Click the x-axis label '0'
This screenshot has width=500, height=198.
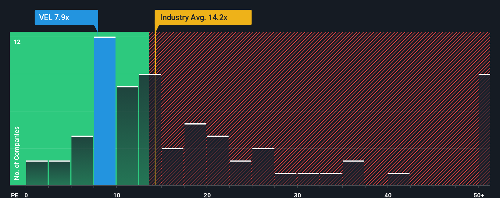pyautogui.click(x=26, y=195)
